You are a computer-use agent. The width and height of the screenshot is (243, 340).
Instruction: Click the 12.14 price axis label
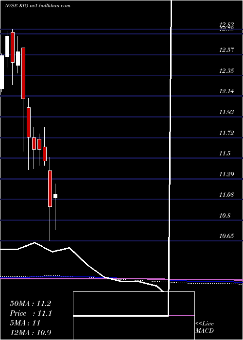226,91
